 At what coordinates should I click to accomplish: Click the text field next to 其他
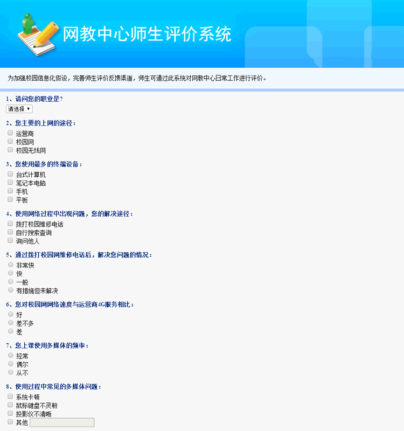pos(62,422)
